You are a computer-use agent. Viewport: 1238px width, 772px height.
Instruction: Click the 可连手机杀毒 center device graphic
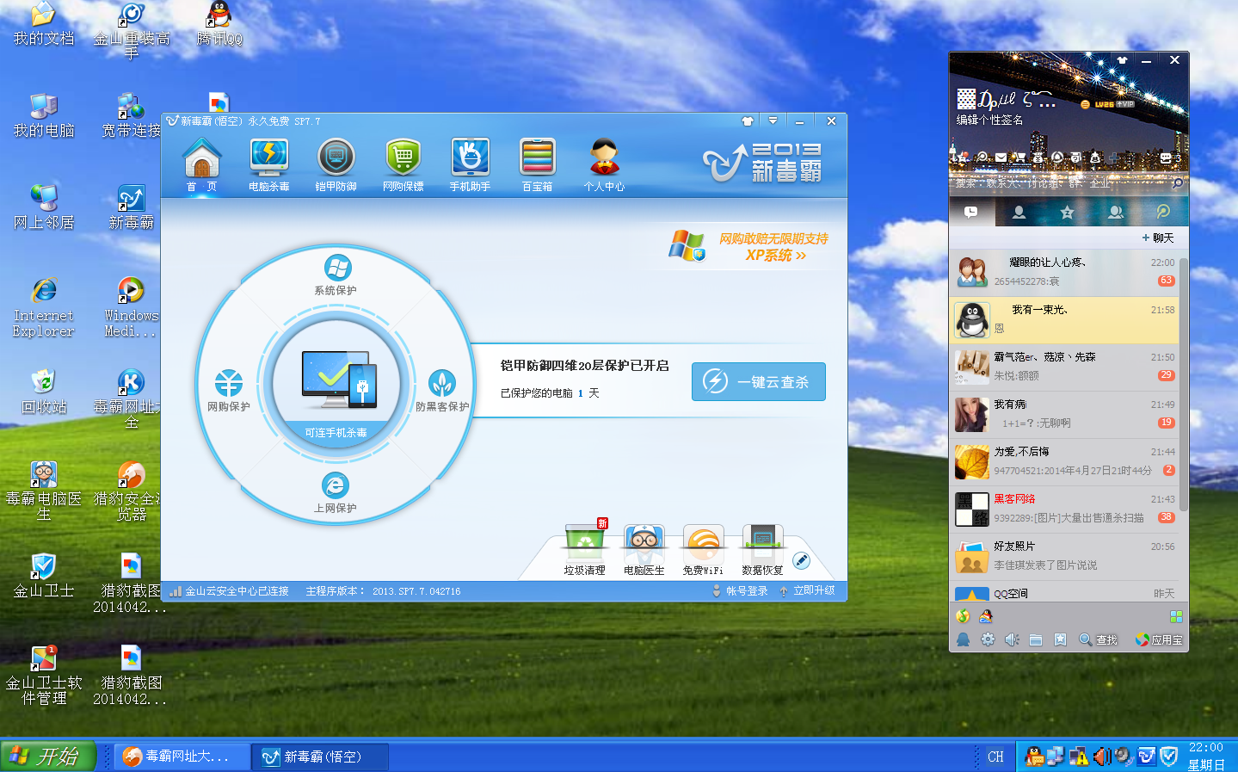336,383
